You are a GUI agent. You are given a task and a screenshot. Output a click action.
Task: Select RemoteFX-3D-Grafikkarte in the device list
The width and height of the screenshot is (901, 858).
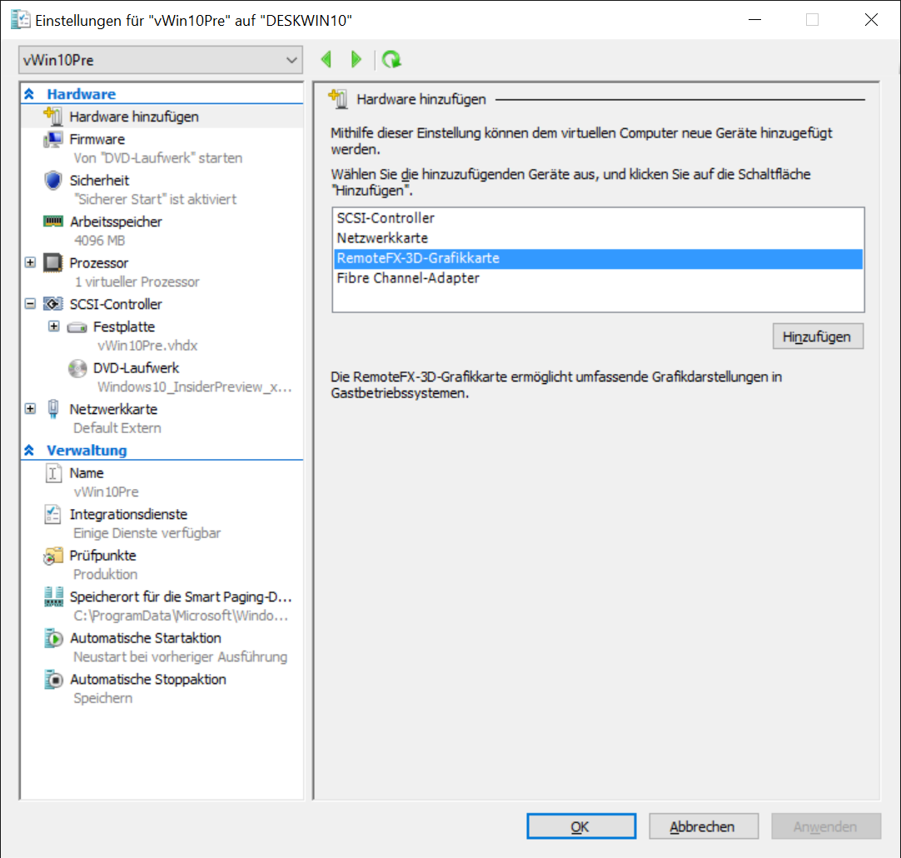598,258
